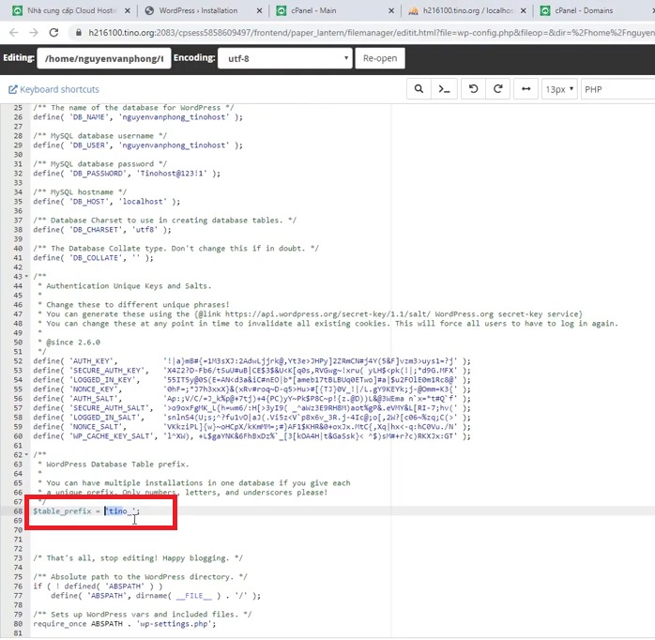Image resolution: width=655 pixels, height=640 pixels.
Task: Click the NONCE_SALT define line
Action: tap(251, 427)
